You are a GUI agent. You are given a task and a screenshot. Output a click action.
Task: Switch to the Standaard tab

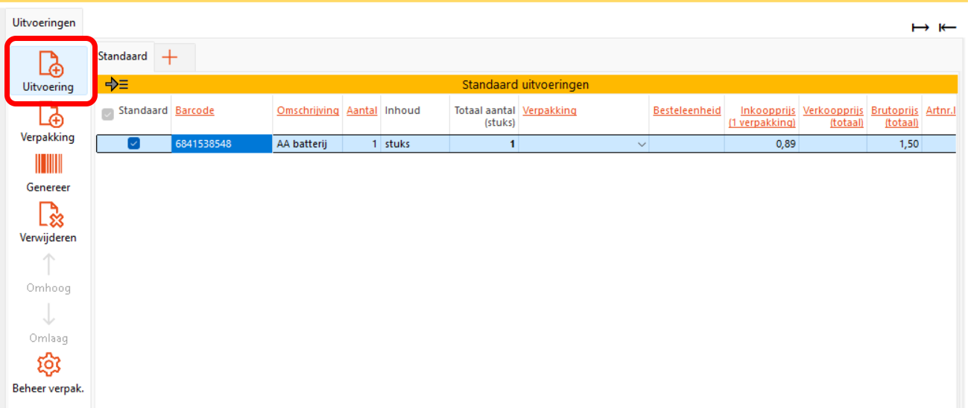point(123,57)
